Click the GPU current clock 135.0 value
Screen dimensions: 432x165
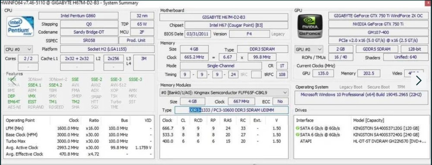(x=323, y=74)
